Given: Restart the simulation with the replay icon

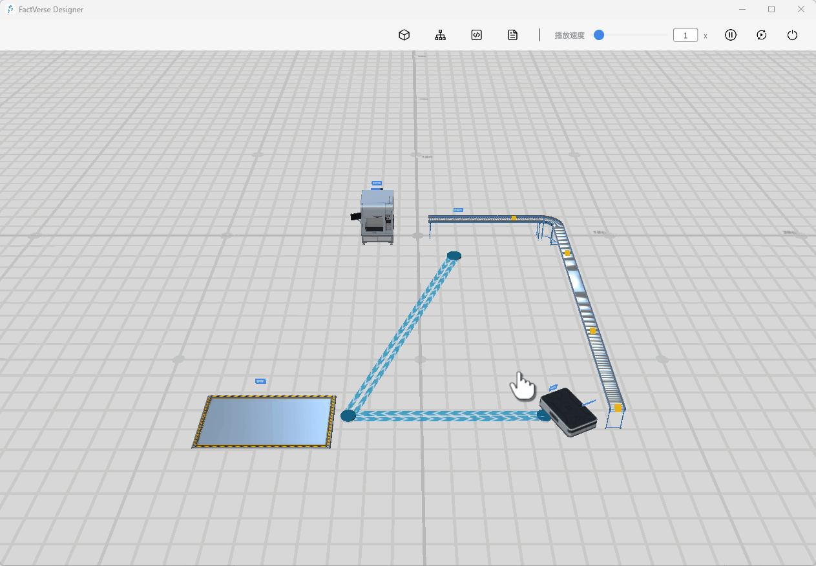Looking at the screenshot, I should coord(761,35).
